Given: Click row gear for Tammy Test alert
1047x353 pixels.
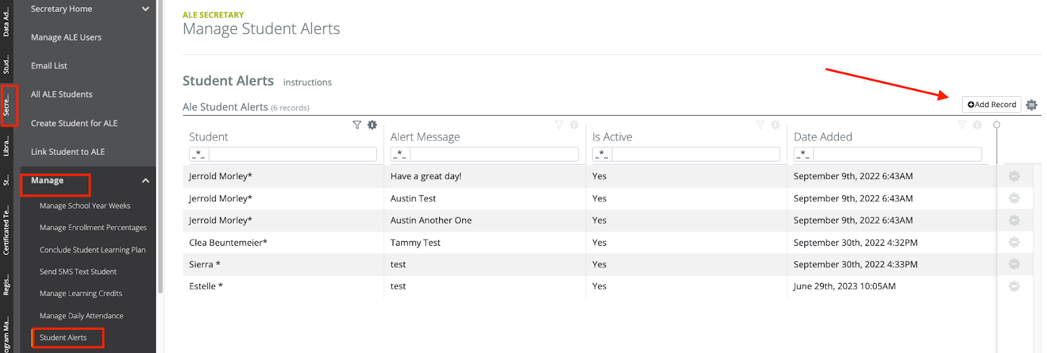Looking at the screenshot, I should tap(1014, 243).
